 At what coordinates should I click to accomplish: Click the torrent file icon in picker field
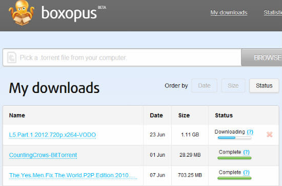pos(12,58)
